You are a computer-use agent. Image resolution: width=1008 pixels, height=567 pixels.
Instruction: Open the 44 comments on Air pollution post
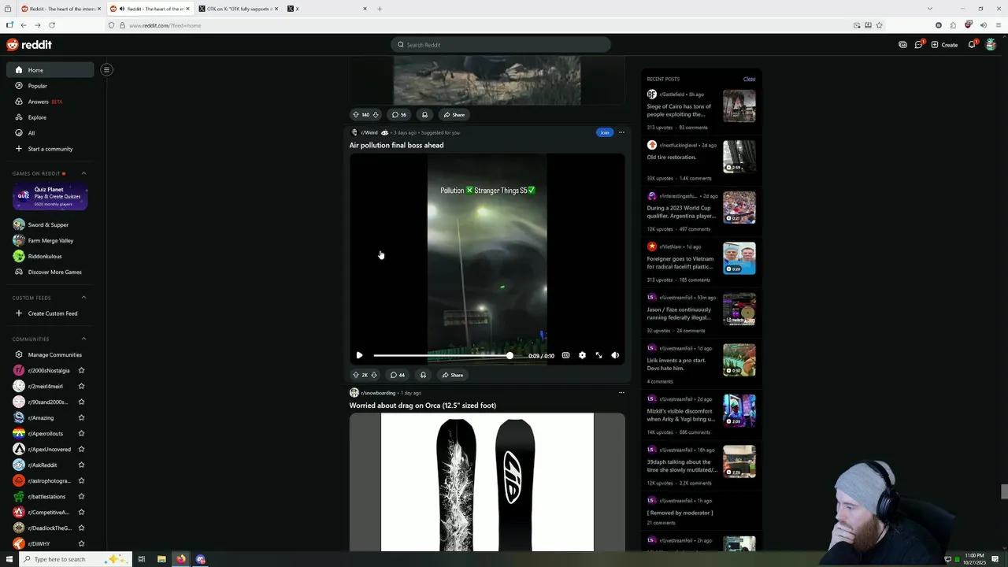click(x=398, y=375)
